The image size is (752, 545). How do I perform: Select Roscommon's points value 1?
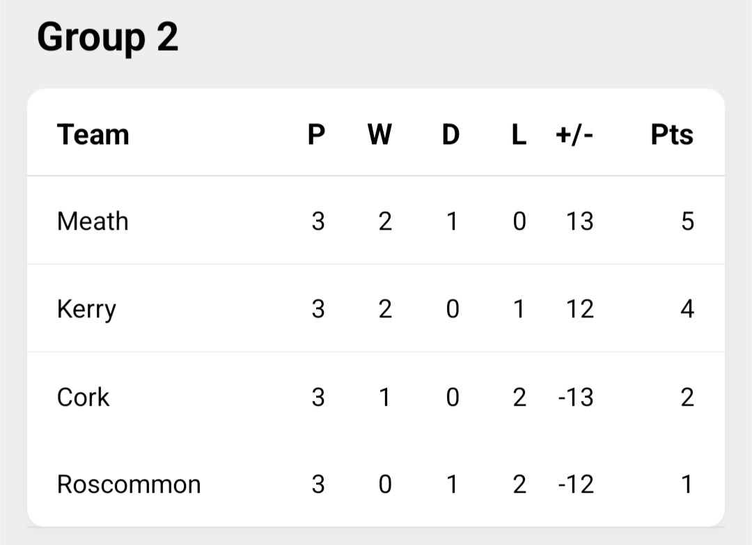[x=687, y=484]
